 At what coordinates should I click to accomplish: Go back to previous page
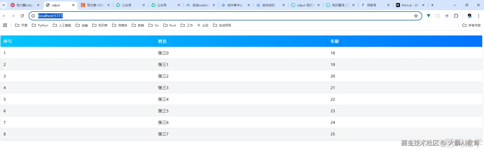point(4,16)
